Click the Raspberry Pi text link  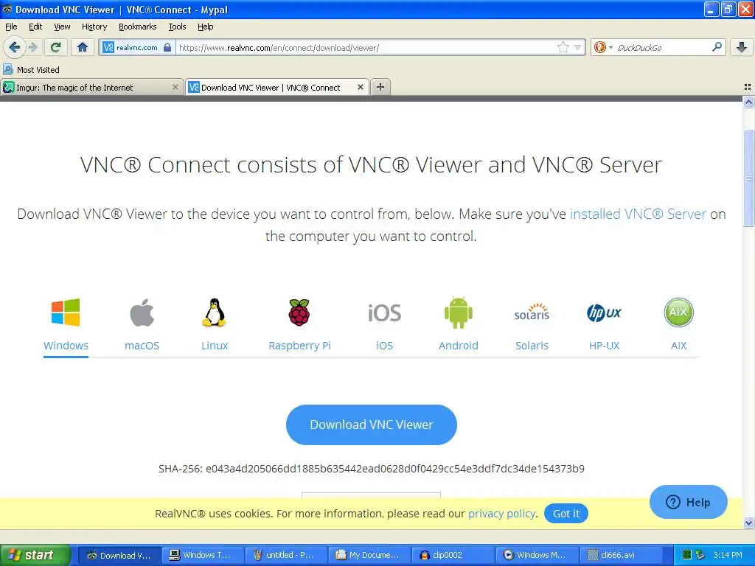[299, 346]
